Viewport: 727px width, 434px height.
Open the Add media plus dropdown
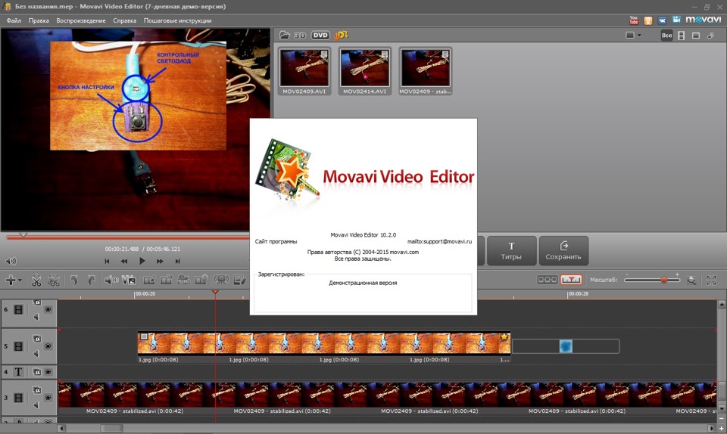(13, 280)
